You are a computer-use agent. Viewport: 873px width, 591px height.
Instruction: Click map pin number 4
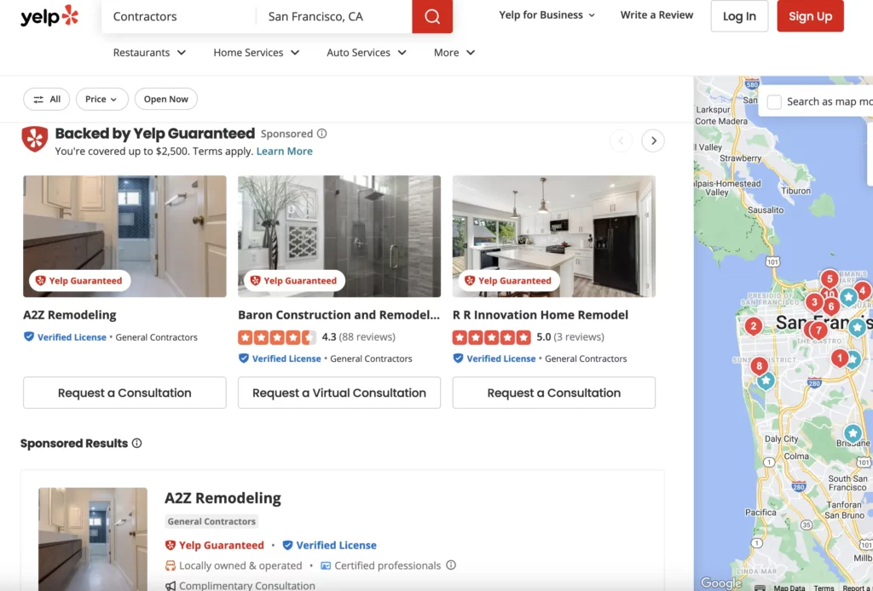(863, 290)
